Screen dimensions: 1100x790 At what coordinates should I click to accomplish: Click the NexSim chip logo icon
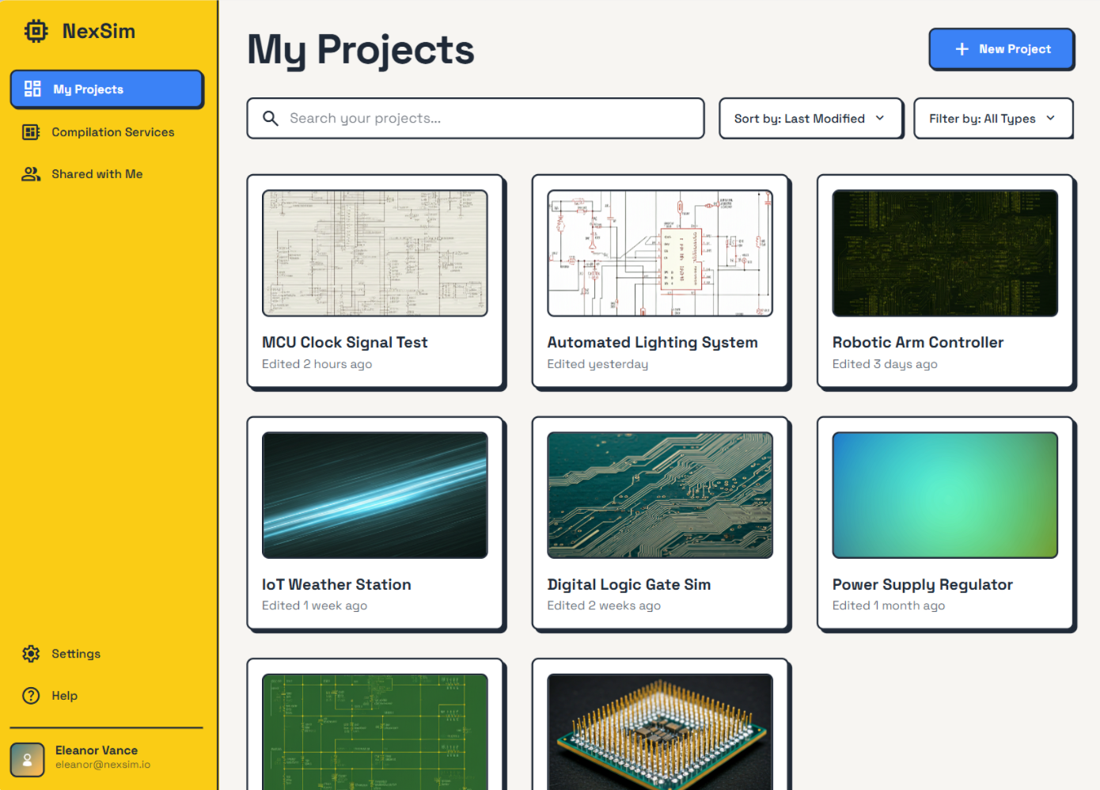[x=36, y=31]
